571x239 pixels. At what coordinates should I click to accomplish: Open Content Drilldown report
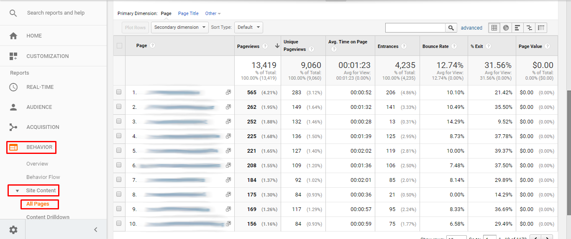48,217
